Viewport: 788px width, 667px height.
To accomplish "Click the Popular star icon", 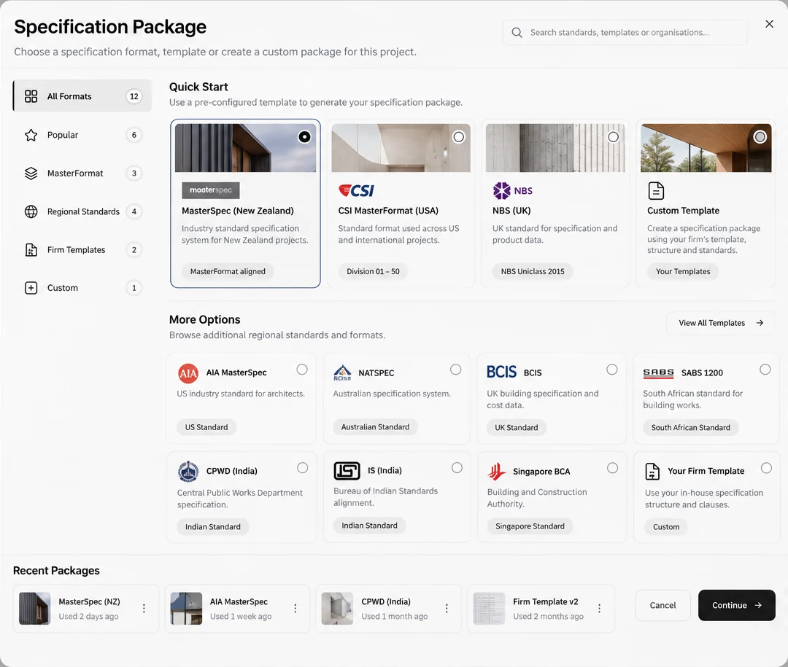I will pos(31,135).
